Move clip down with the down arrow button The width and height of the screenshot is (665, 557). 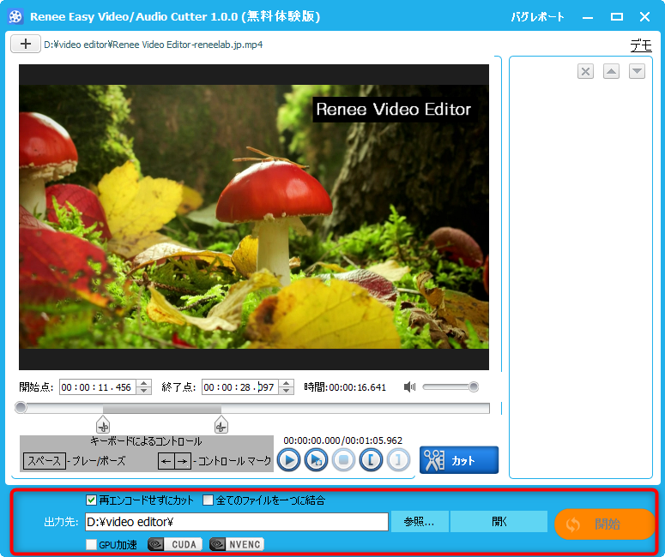[637, 71]
